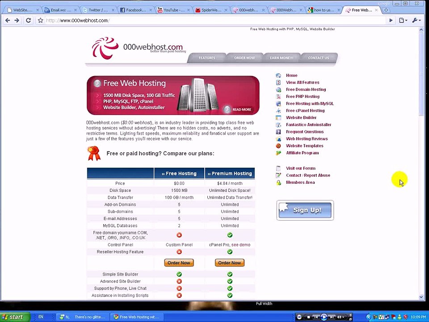Click the Contact / Report Abuse icon
Viewport: 429px width, 322px height.
pos(278,175)
